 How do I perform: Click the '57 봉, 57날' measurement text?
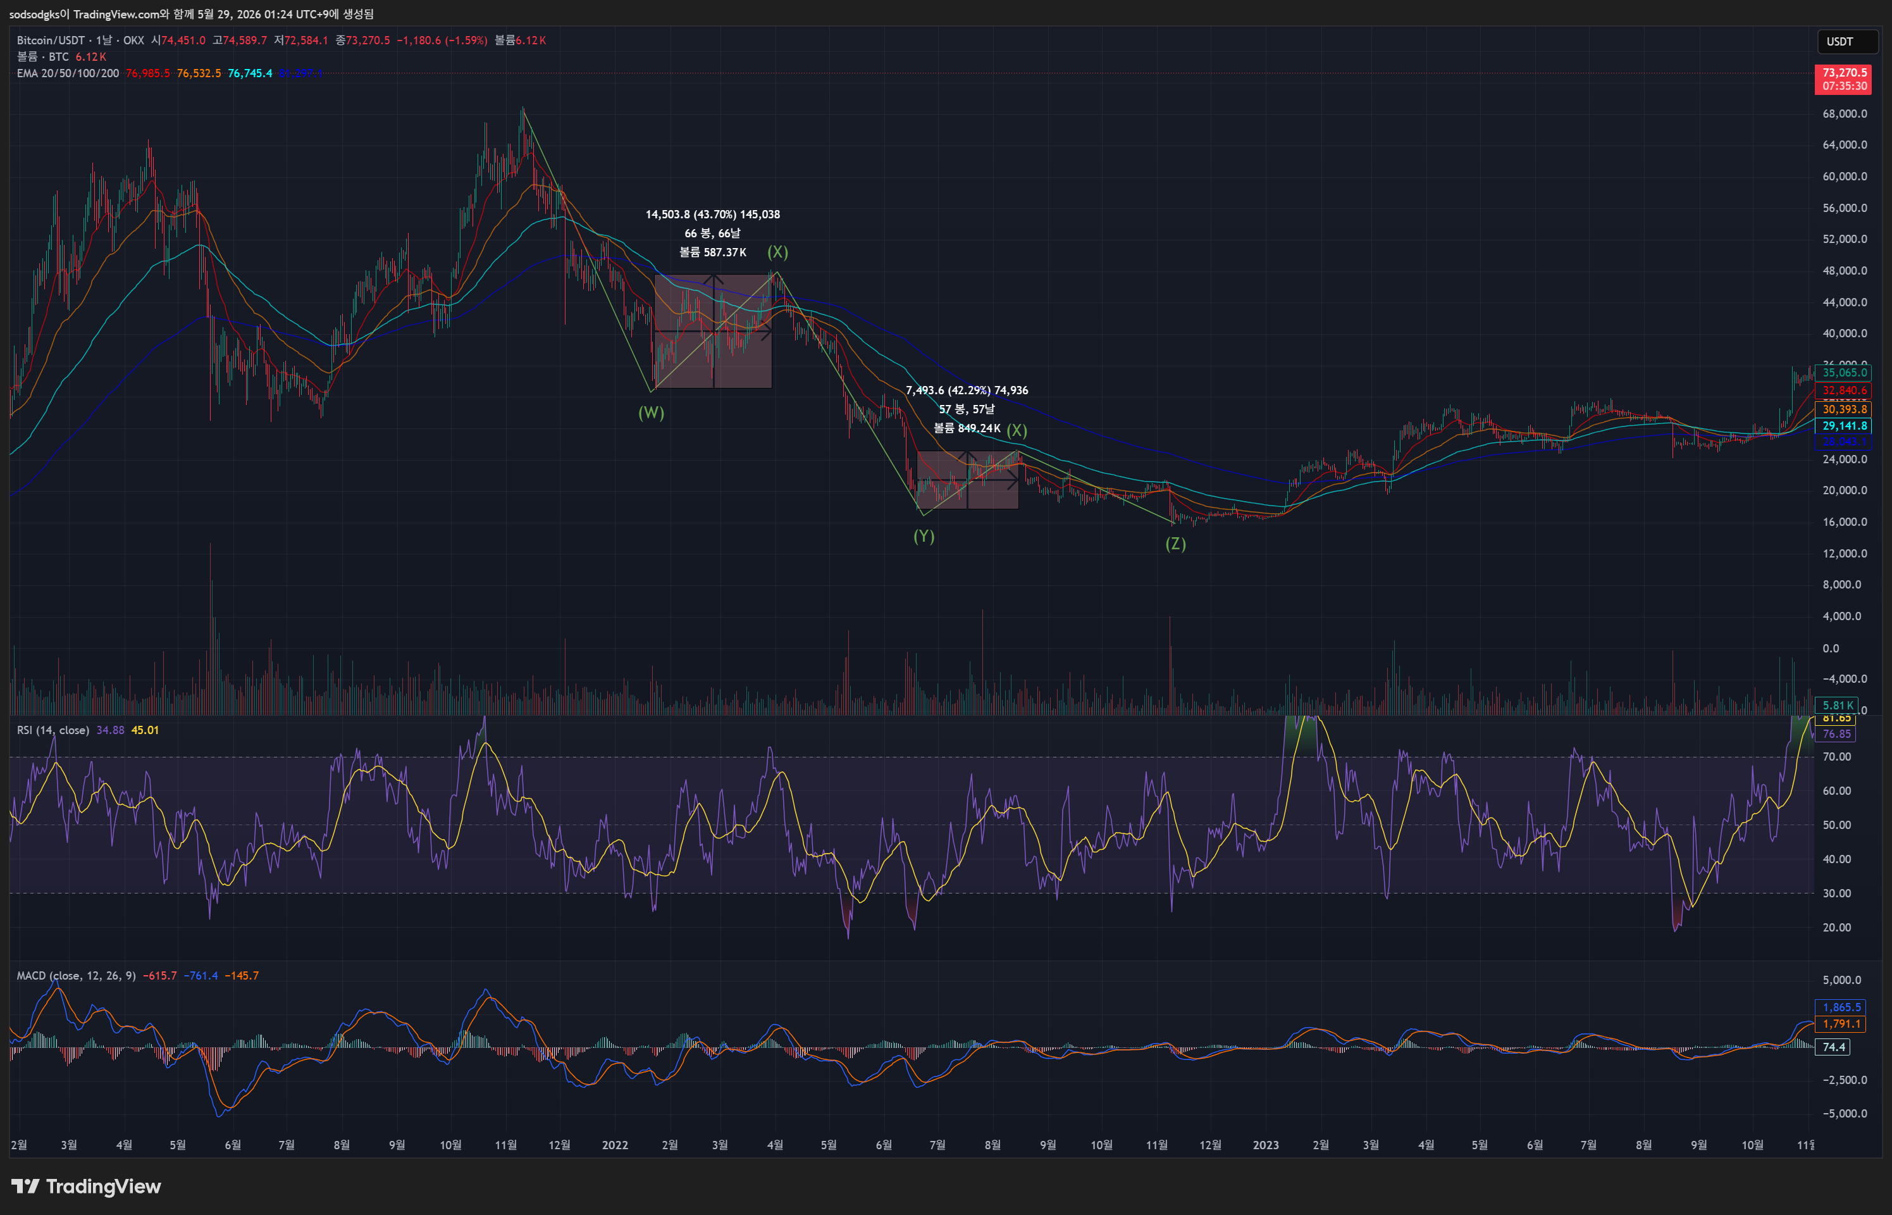coord(967,409)
